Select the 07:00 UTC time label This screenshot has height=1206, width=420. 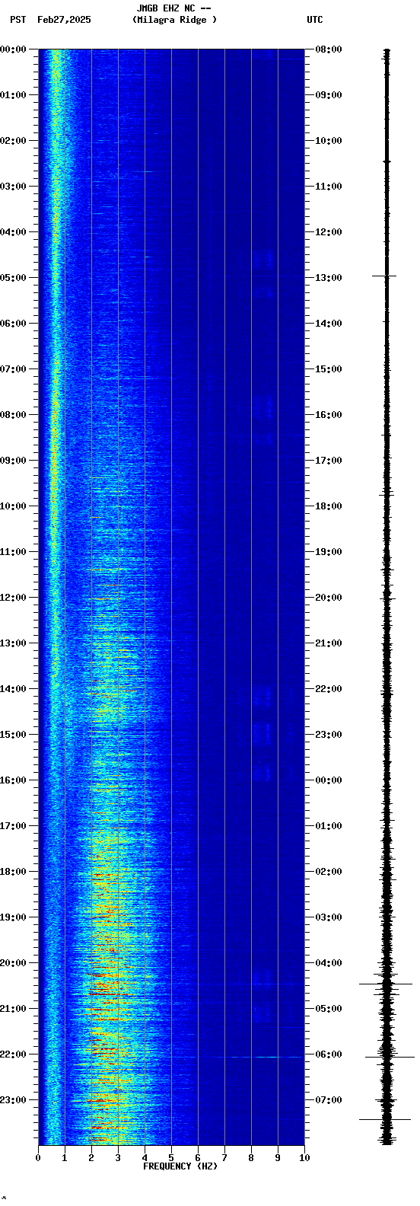pos(329,1100)
